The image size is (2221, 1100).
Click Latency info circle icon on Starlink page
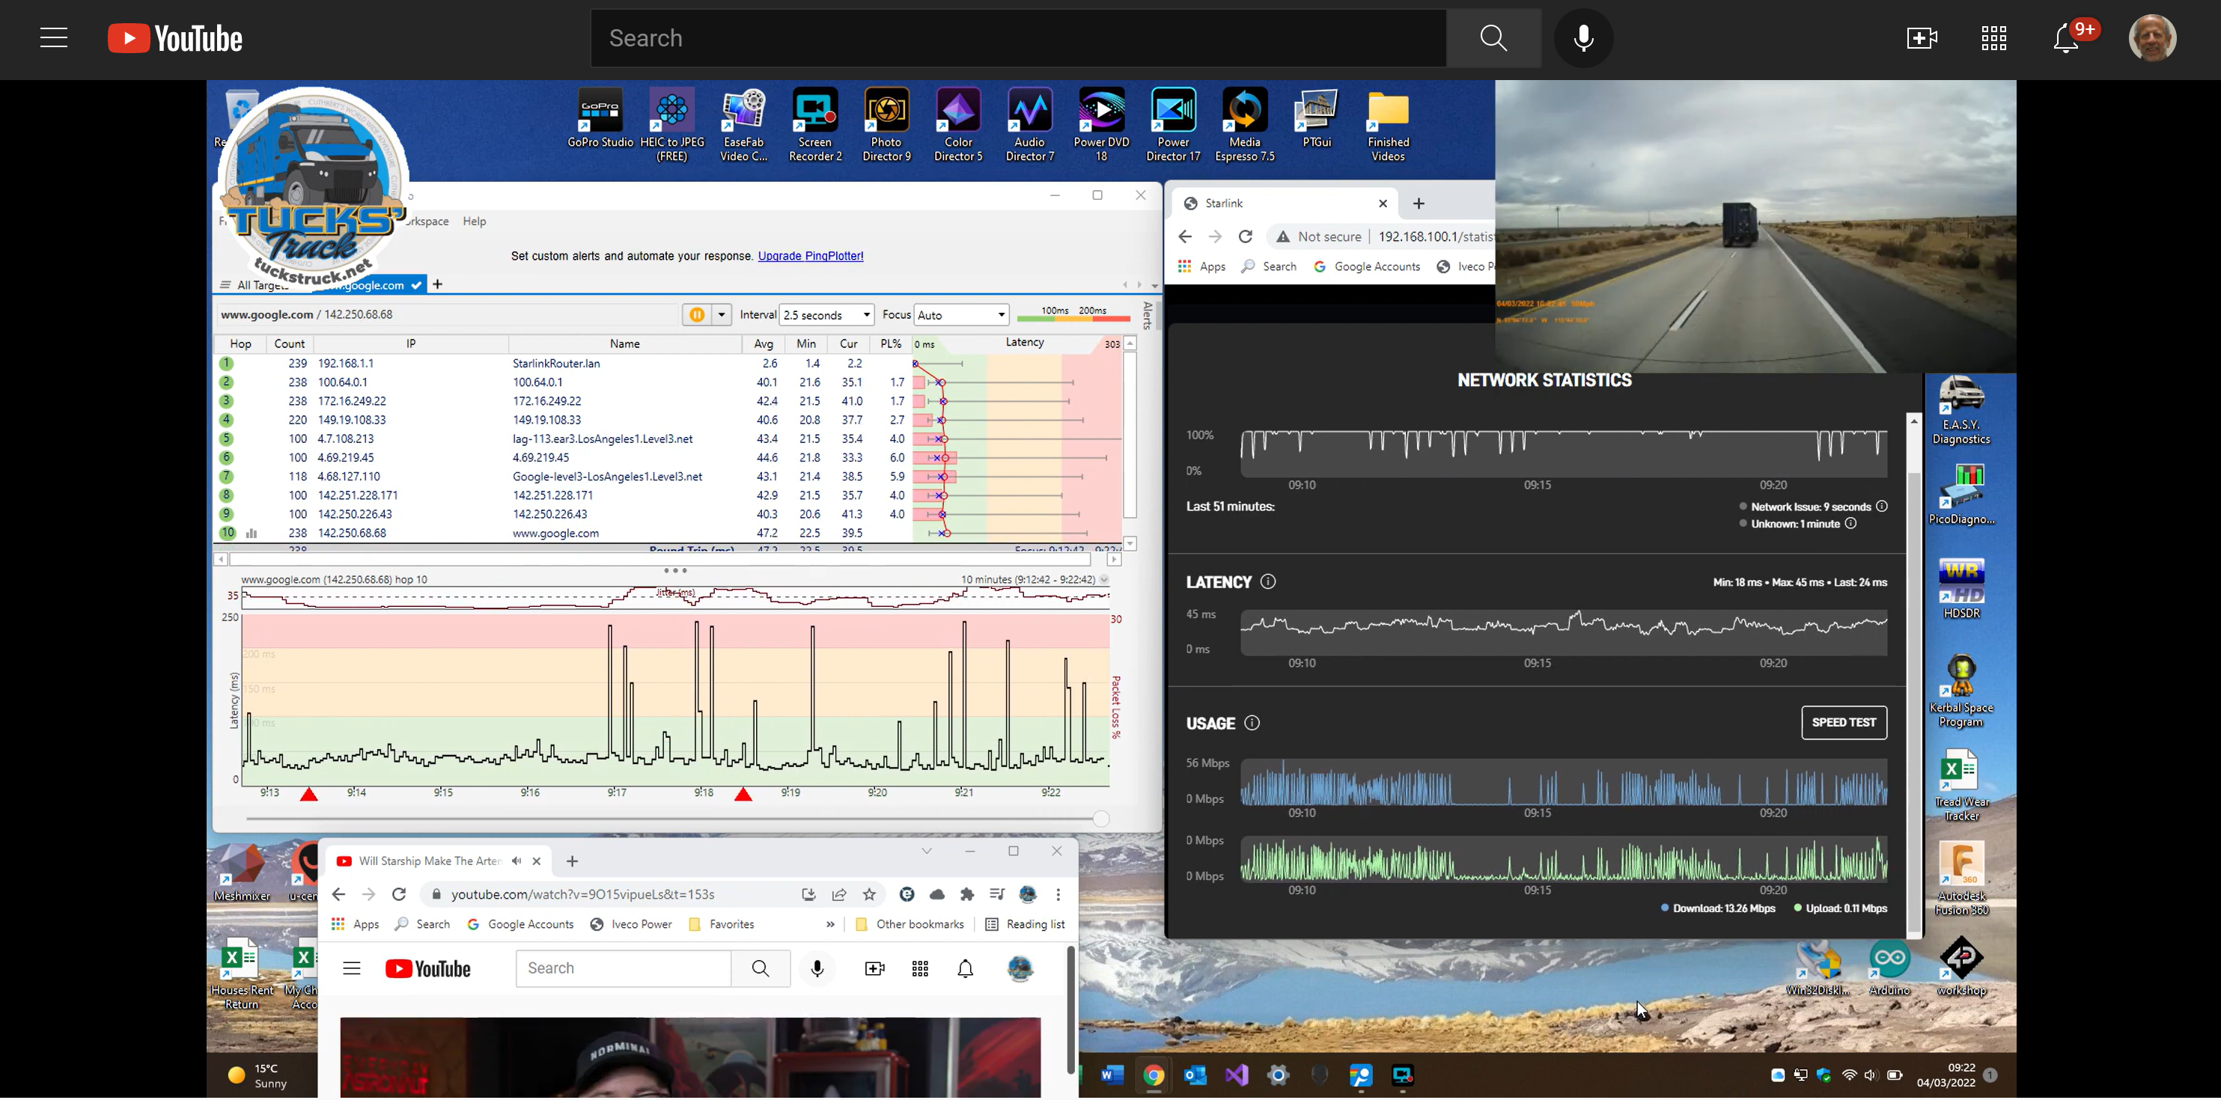click(1267, 582)
